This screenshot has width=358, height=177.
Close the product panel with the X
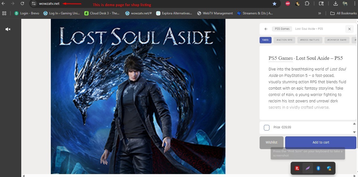pos(349,29)
